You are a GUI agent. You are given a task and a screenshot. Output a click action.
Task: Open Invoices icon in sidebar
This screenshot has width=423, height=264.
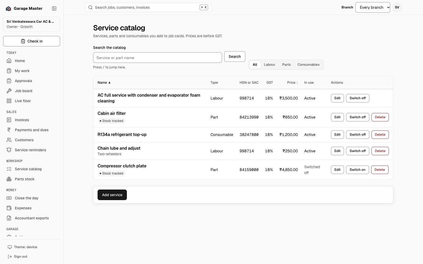[9, 120]
